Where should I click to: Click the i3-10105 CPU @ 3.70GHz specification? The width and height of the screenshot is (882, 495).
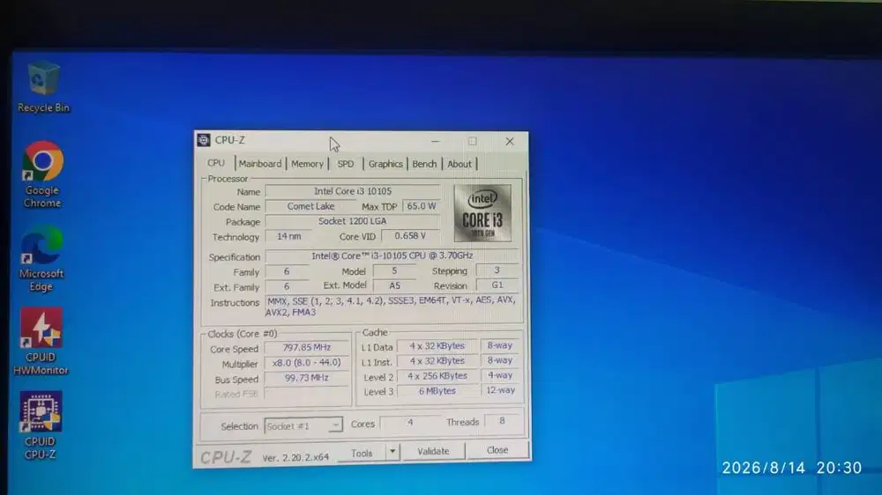[x=392, y=255]
